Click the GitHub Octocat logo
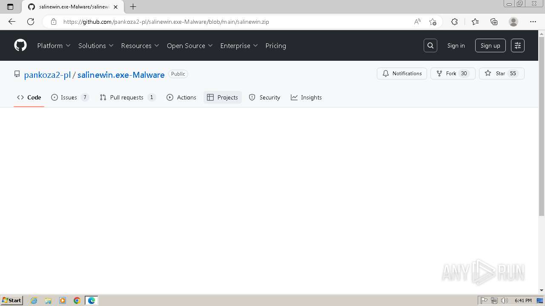The image size is (545, 306). (20, 45)
